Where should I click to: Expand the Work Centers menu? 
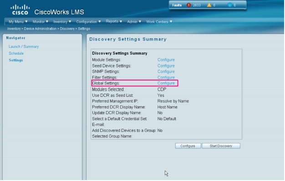point(159,22)
